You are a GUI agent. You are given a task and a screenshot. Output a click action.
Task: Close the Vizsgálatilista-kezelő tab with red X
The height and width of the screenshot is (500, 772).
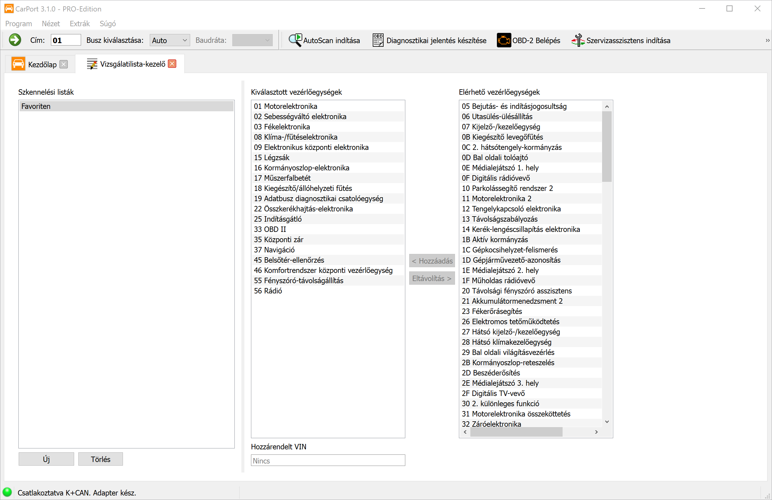(172, 64)
